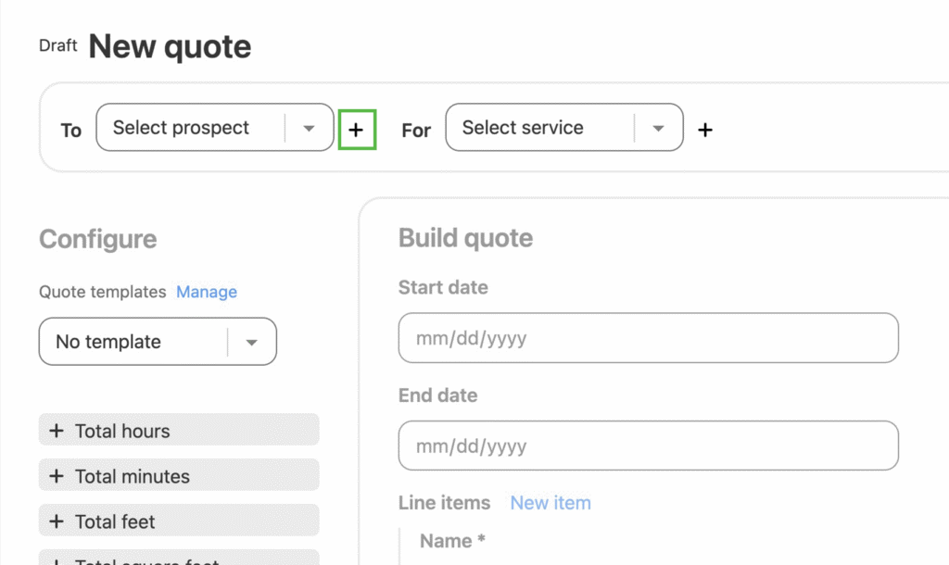Focus the Start date input field

tap(648, 338)
